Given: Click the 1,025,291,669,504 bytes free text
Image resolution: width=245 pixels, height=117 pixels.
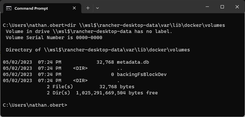Looking at the screenshot, I should pyautogui.click(x=117, y=93).
